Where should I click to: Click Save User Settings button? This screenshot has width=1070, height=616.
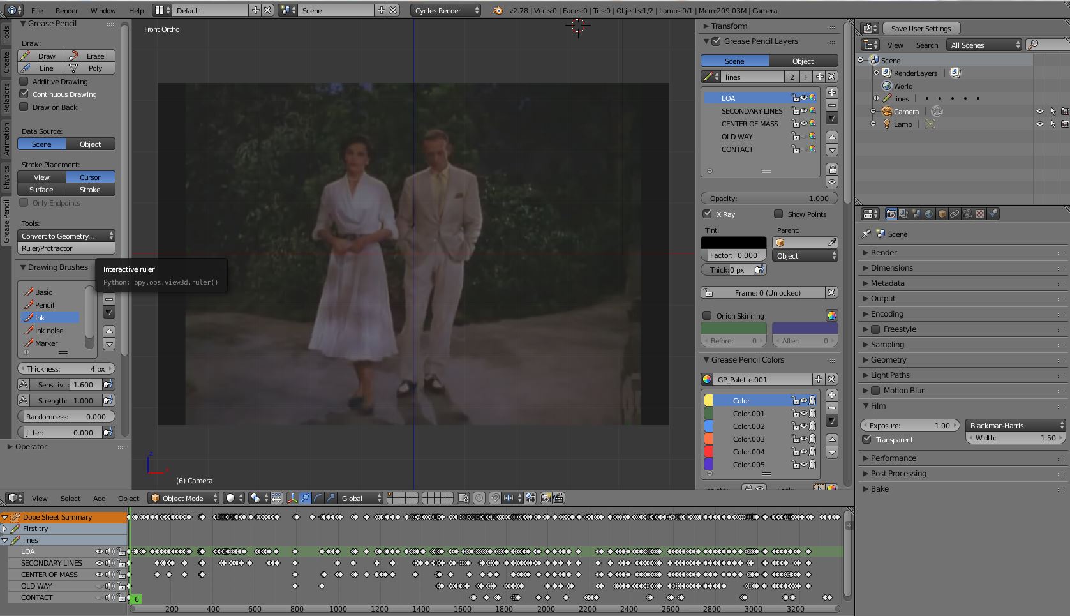[x=921, y=28]
